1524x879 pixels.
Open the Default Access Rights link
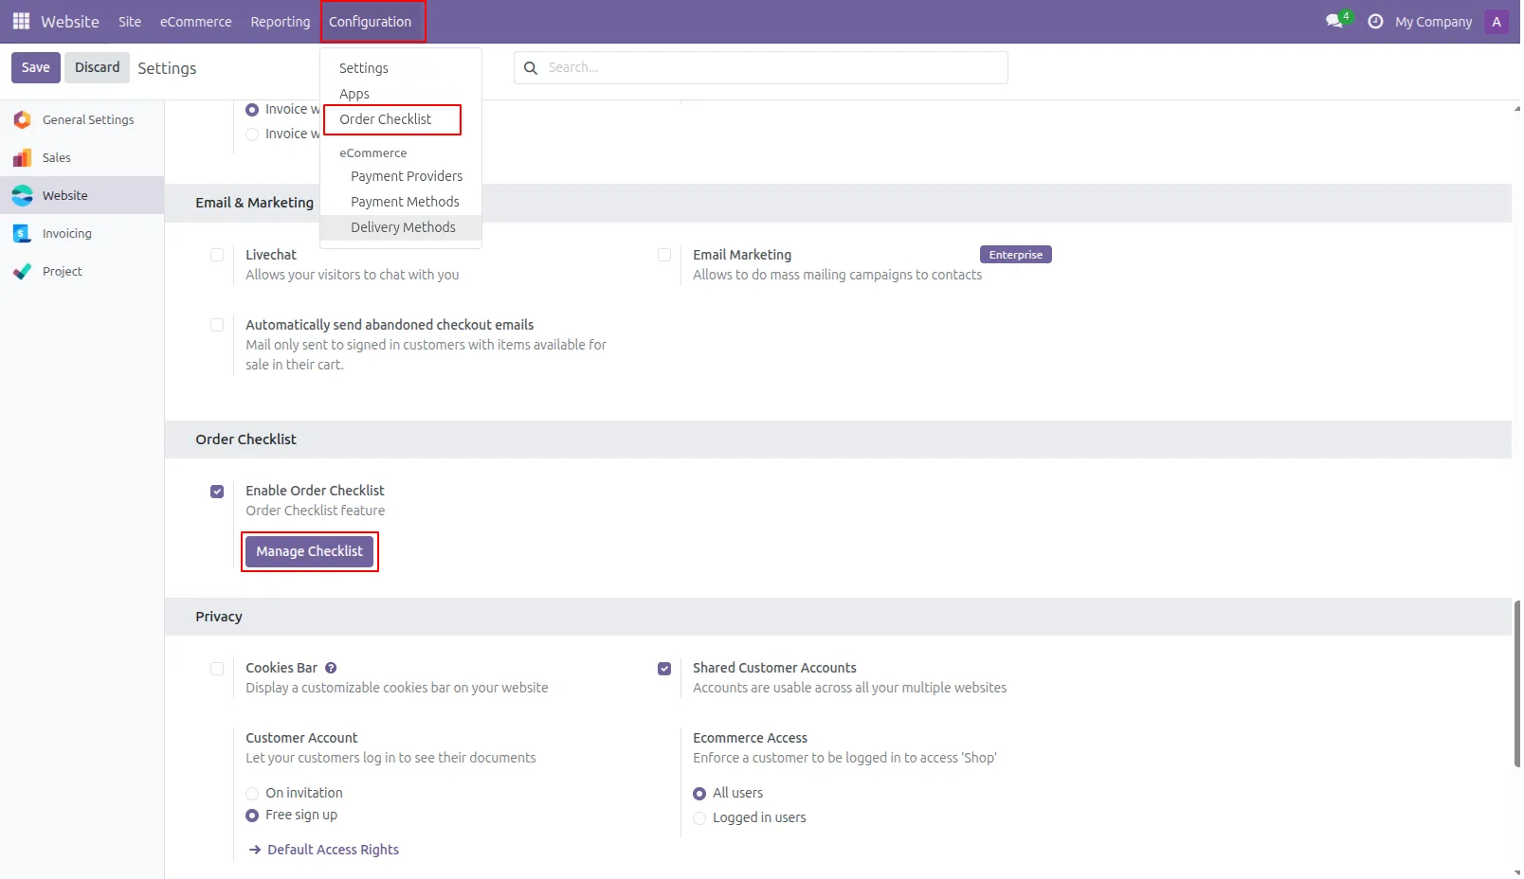(333, 850)
